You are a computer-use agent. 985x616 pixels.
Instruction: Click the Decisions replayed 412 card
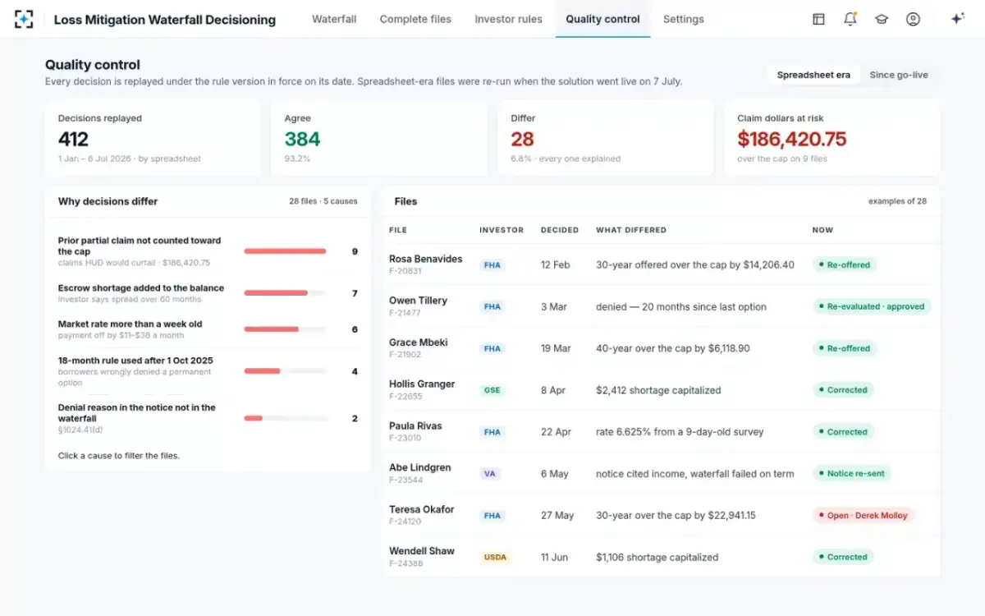click(153, 138)
